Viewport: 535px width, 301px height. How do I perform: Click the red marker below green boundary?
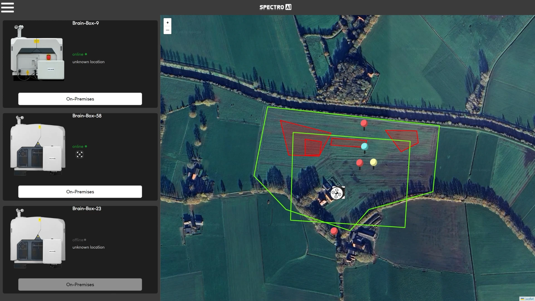pyautogui.click(x=334, y=231)
